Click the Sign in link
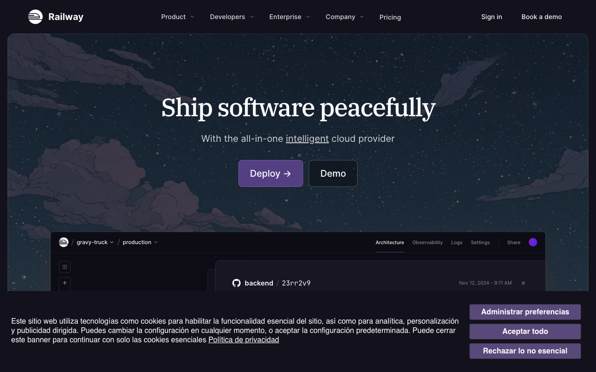The image size is (596, 372). (x=492, y=17)
